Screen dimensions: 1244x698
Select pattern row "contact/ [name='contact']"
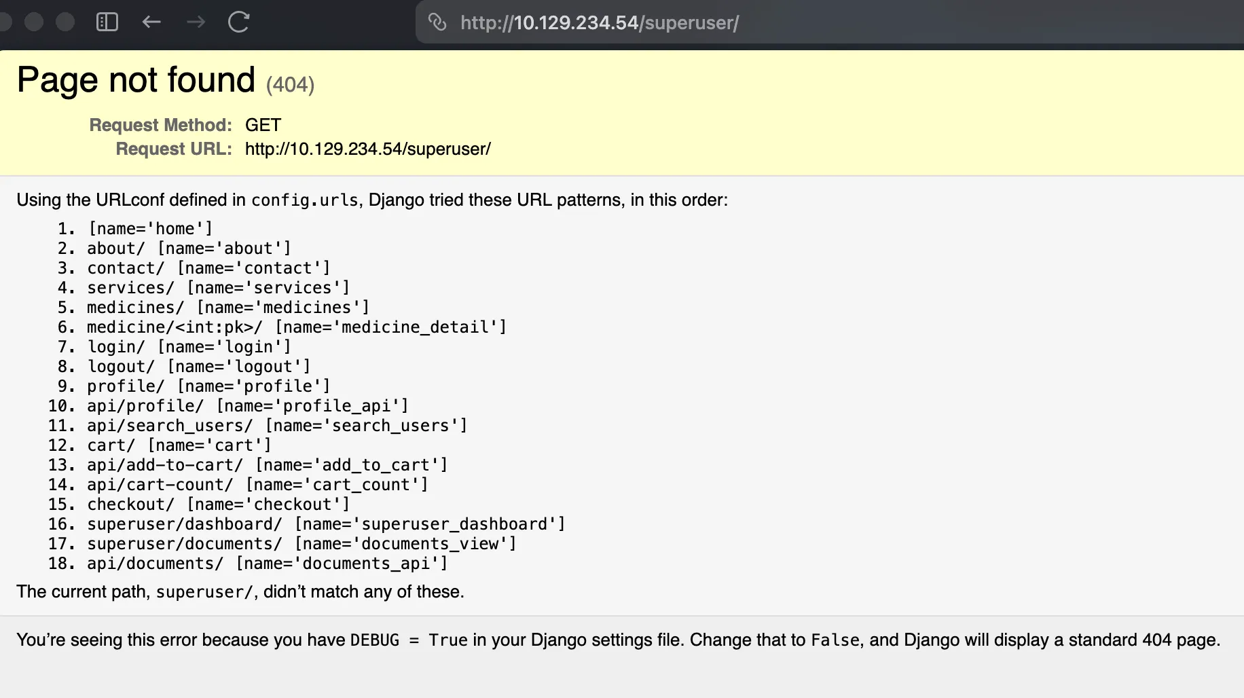click(x=208, y=268)
